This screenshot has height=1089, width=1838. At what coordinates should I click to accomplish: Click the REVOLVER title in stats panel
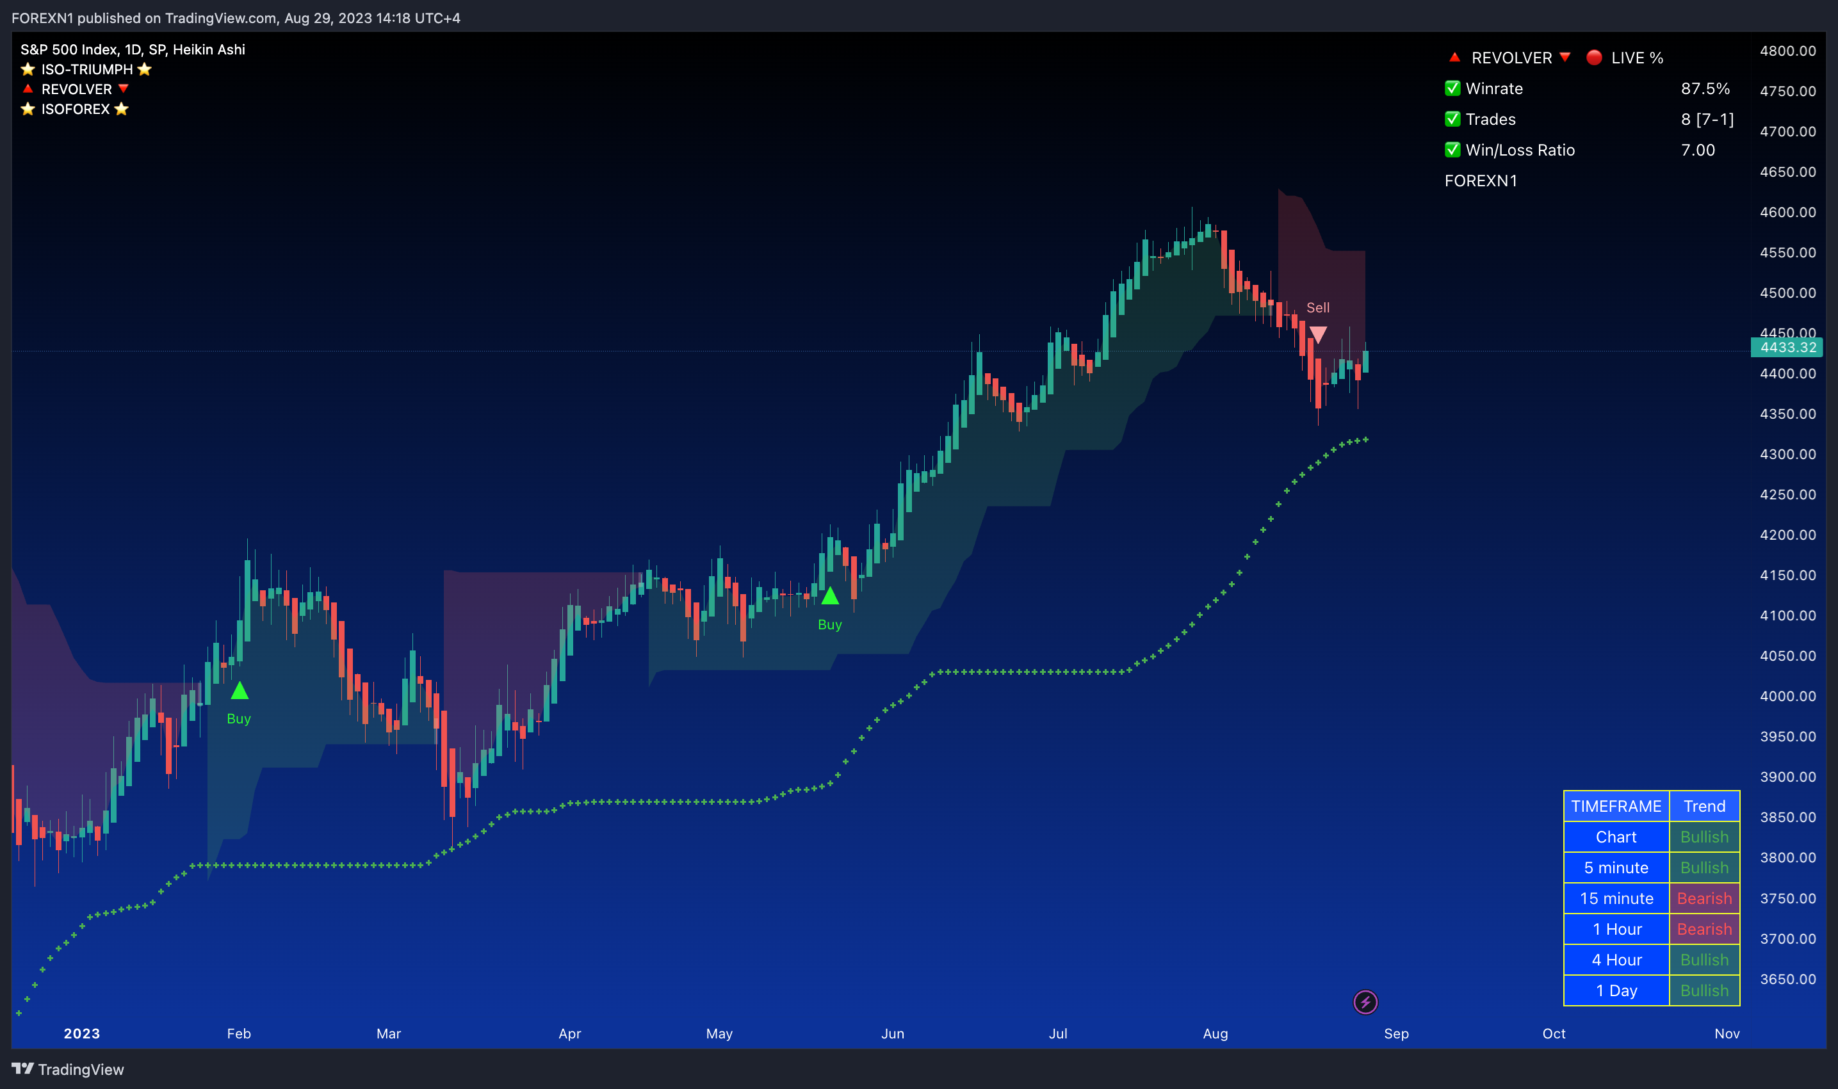point(1511,57)
